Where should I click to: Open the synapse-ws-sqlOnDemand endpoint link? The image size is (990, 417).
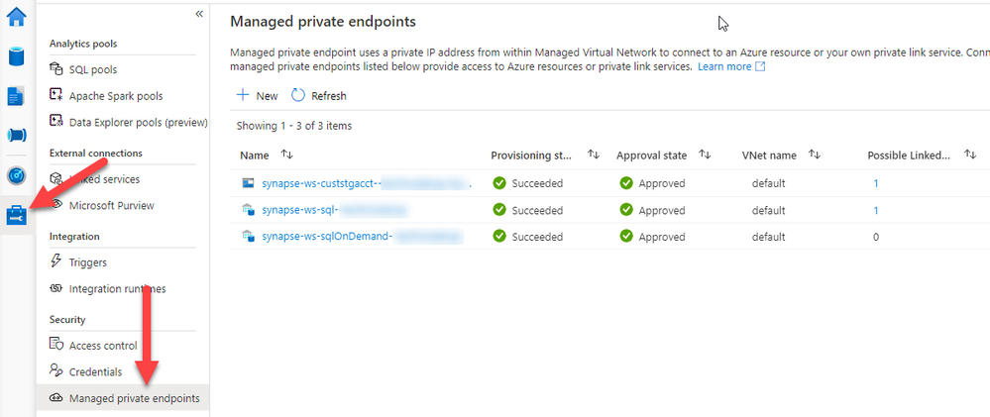tap(327, 237)
